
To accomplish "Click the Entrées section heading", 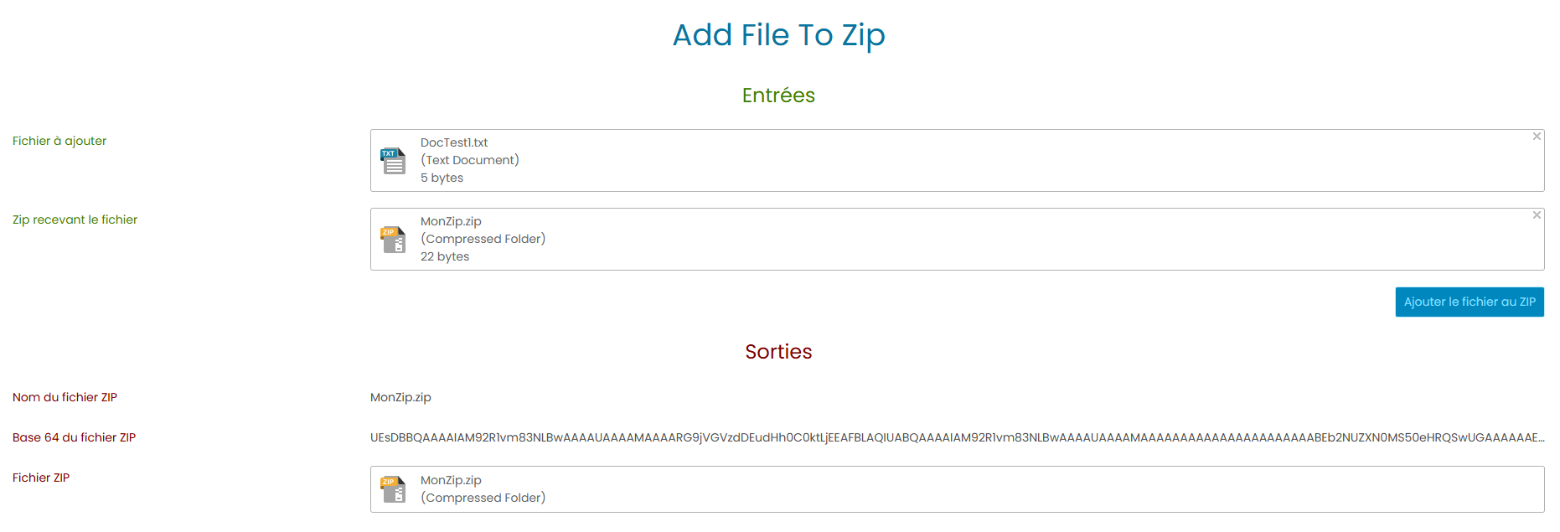I will click(778, 96).
